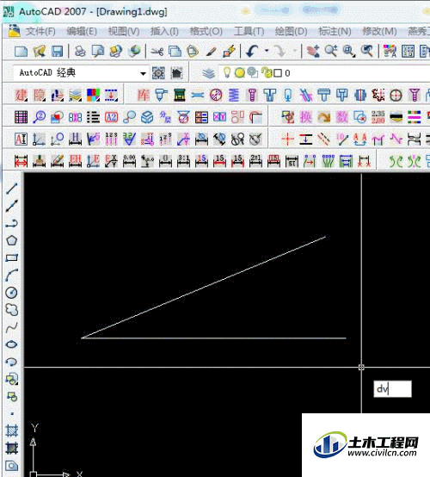Select the Rectangle tool
Image resolution: width=430 pixels, height=477 pixels.
coord(12,258)
